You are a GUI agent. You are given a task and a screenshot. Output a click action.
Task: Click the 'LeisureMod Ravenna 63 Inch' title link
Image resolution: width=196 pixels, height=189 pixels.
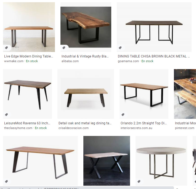pos(27,123)
